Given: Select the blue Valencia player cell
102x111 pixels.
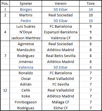Looking at the screenshot, I should [x=26, y=67].
